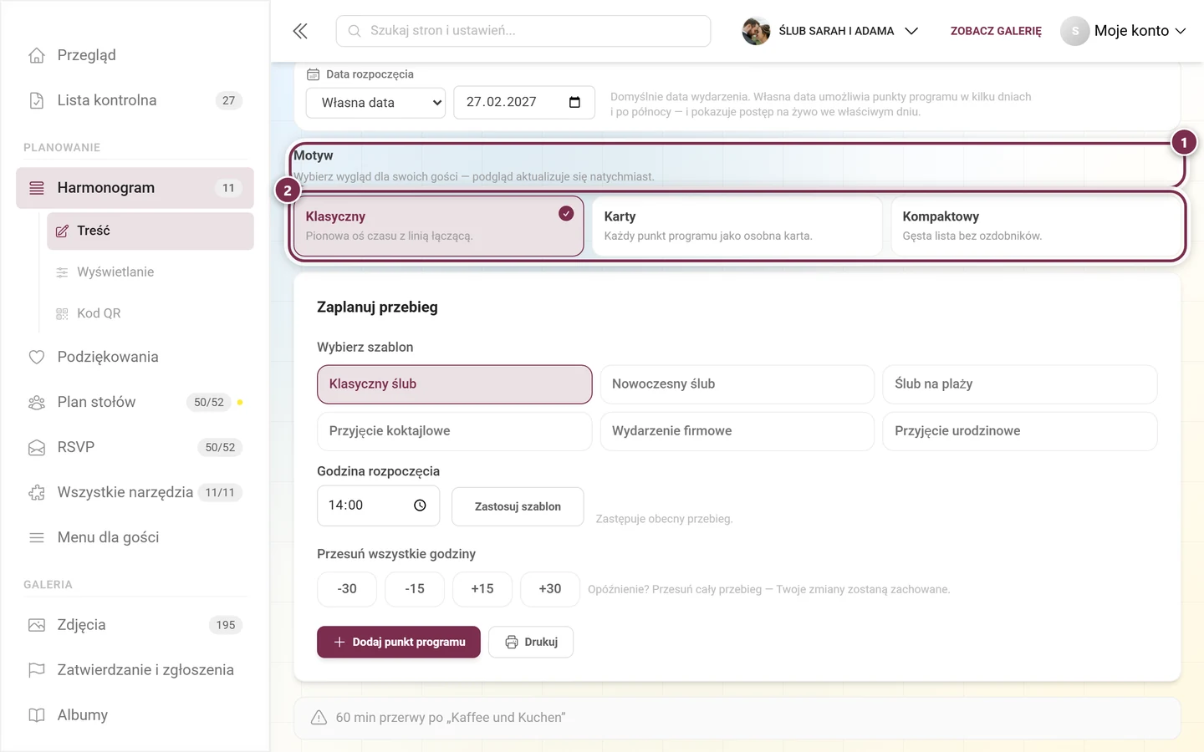Go to Wyświetlanie submenu item
This screenshot has width=1204, height=752.
(x=150, y=272)
